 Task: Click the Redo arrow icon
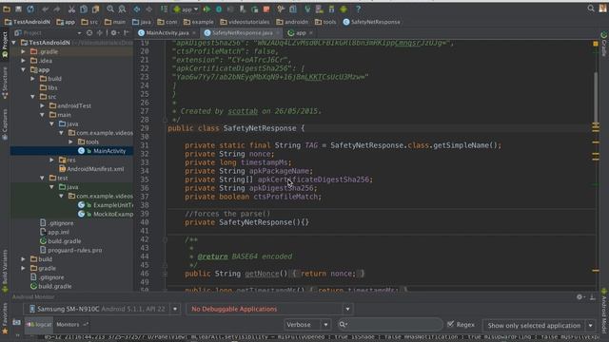point(57,9)
